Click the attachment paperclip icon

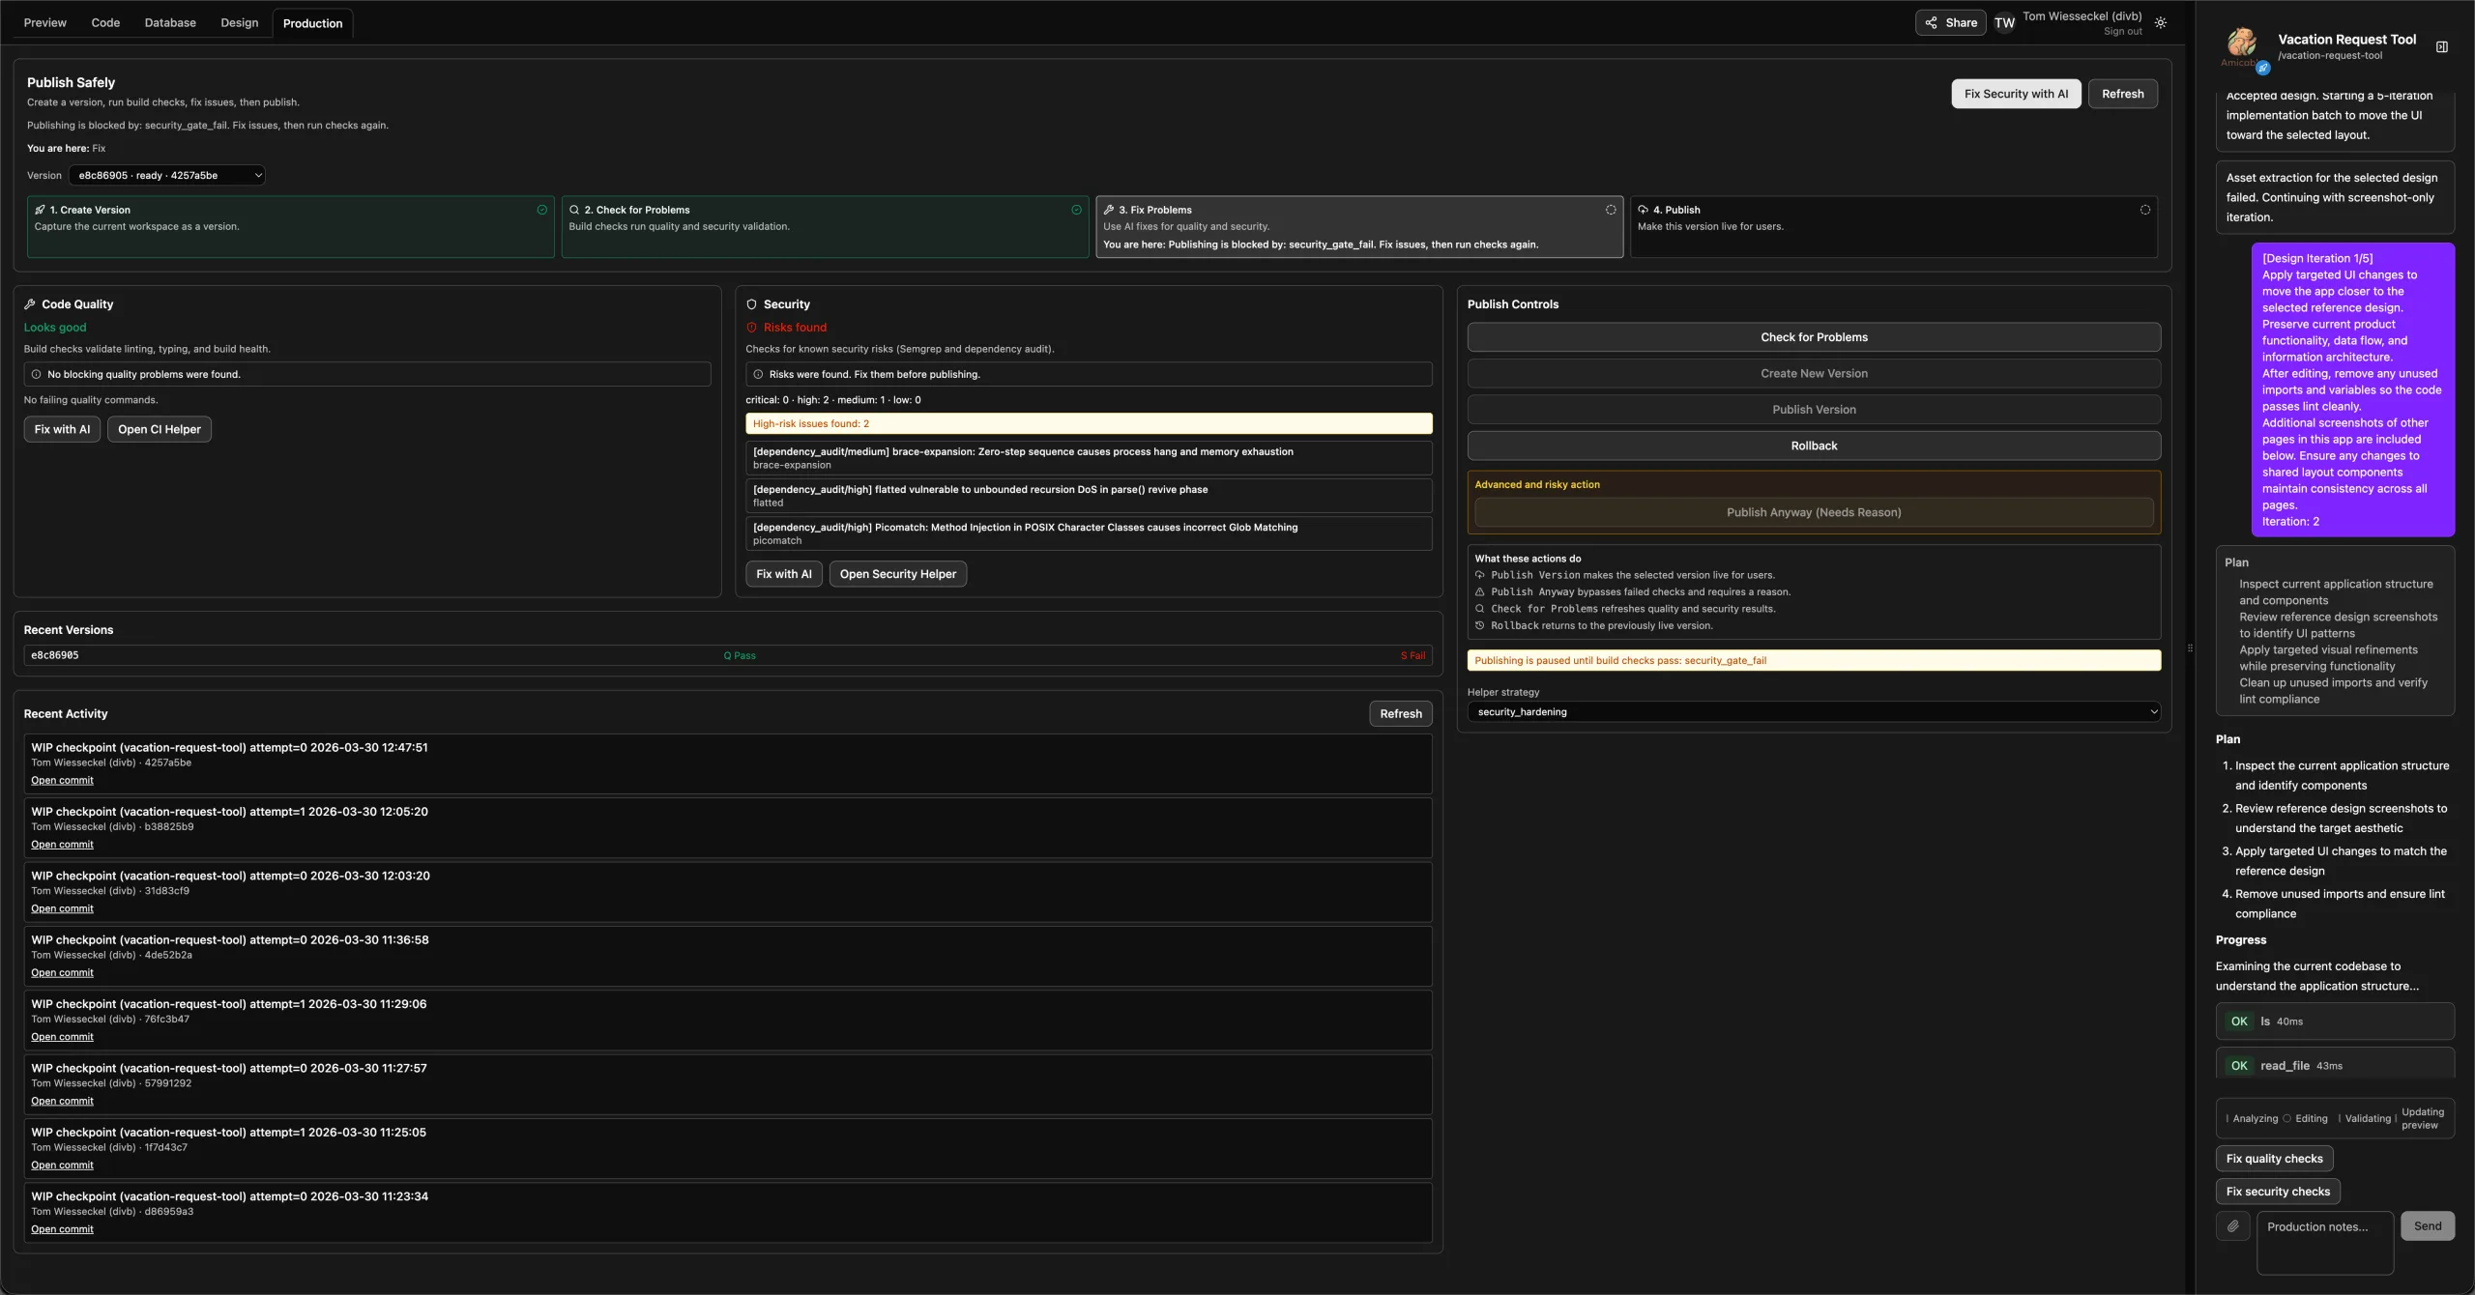pos(2232,1226)
